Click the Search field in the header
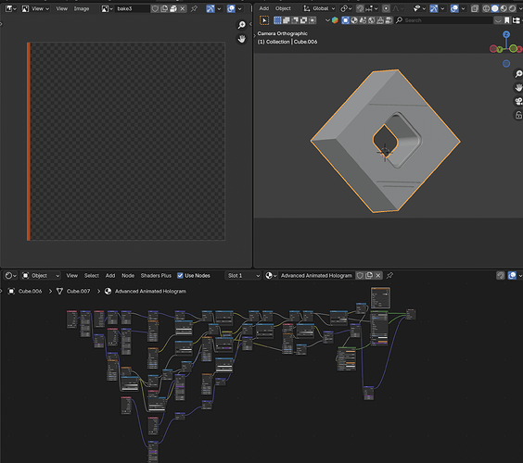This screenshot has height=463, width=523. (444, 20)
